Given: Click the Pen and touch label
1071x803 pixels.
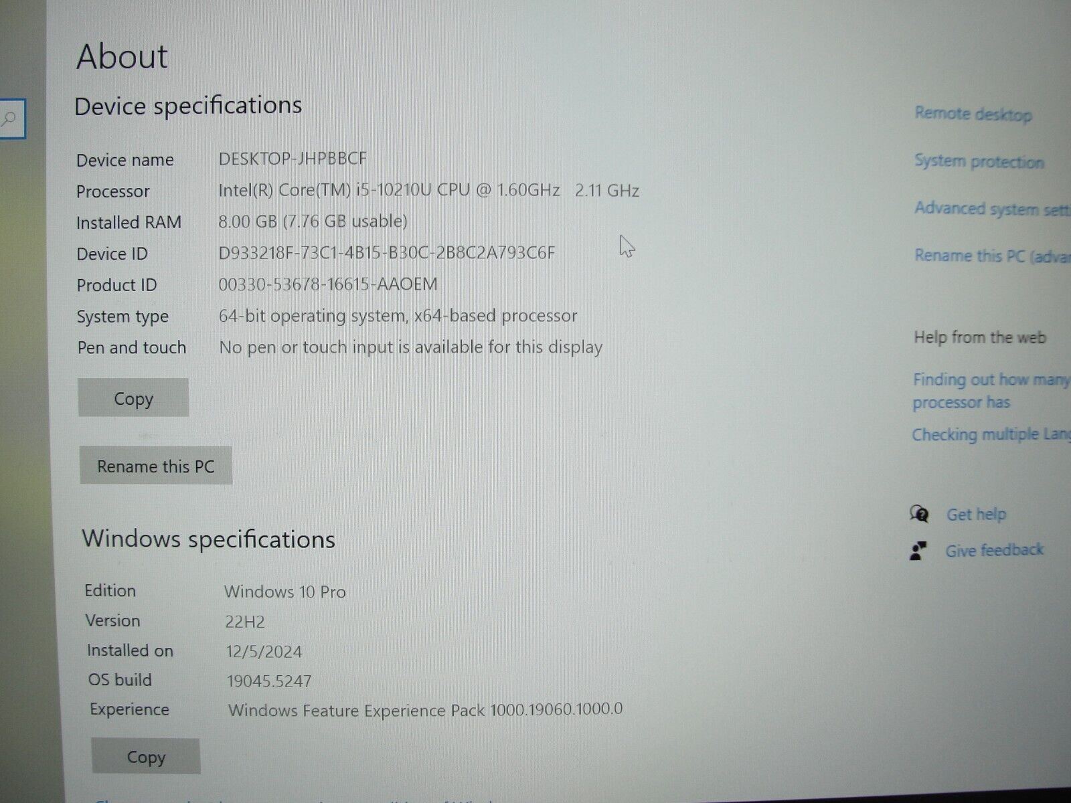Looking at the screenshot, I should pos(132,347).
